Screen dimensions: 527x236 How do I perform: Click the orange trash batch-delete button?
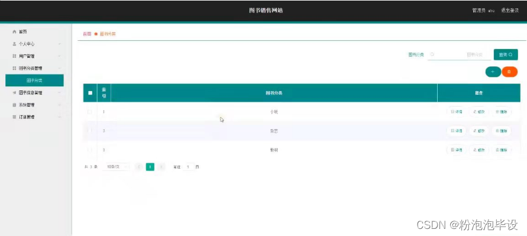tap(509, 72)
